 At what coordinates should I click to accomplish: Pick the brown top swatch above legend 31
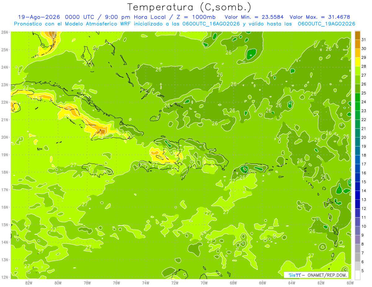[357, 35]
